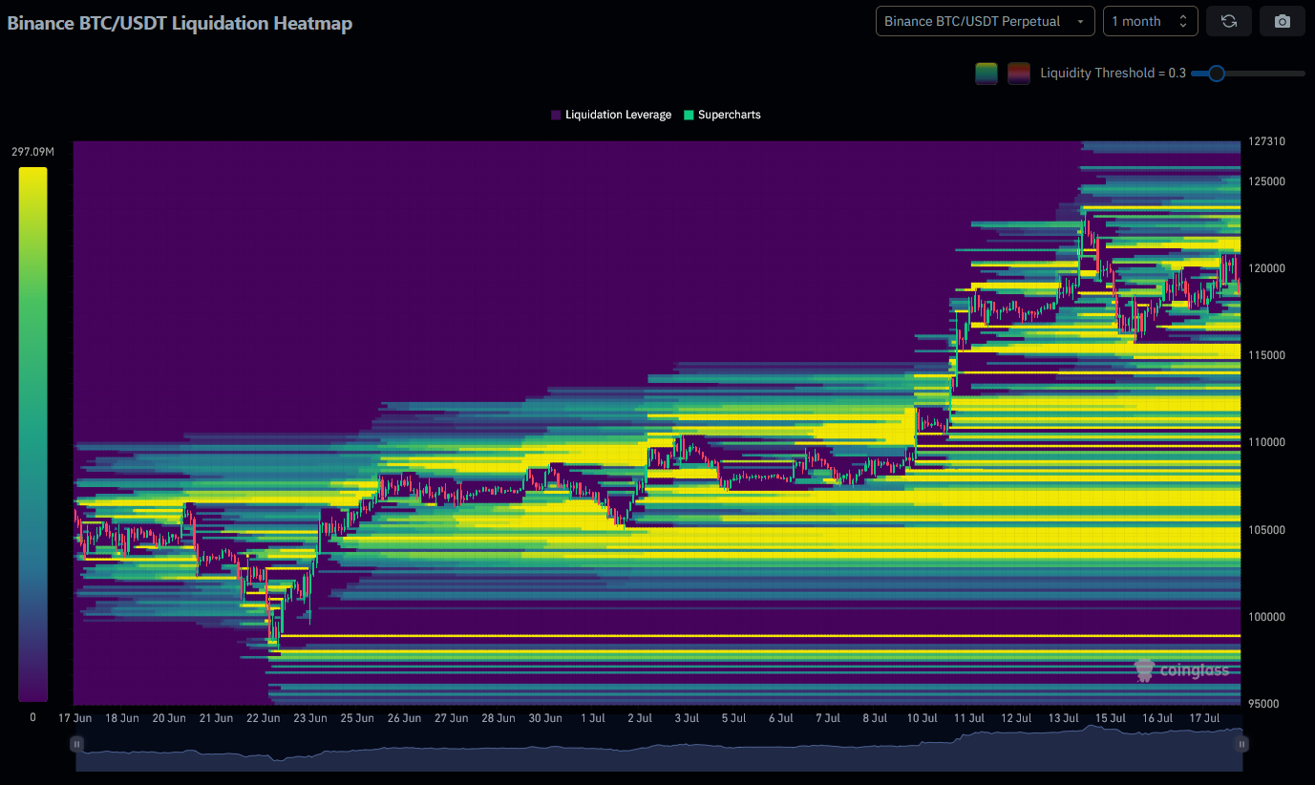Click the 297.09M color scale maximum label

coord(32,152)
